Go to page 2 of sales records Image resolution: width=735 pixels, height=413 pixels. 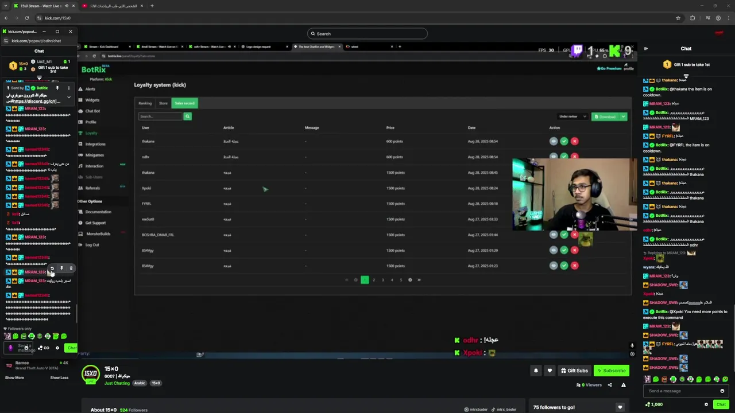point(374,280)
